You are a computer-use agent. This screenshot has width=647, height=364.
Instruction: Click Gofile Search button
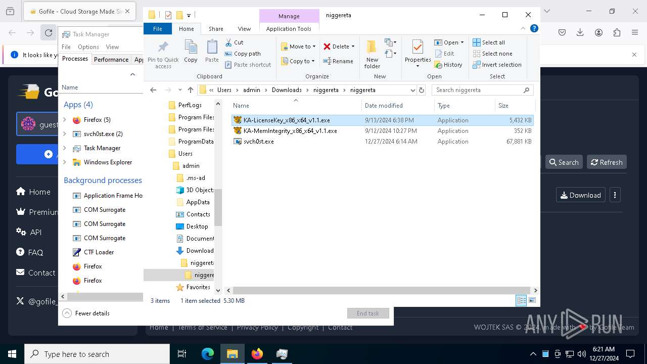point(564,162)
